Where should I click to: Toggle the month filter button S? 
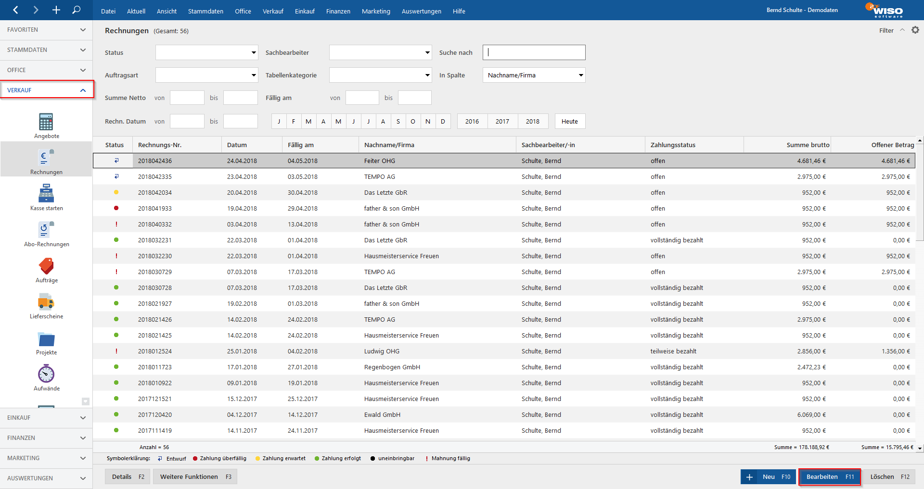398,122
